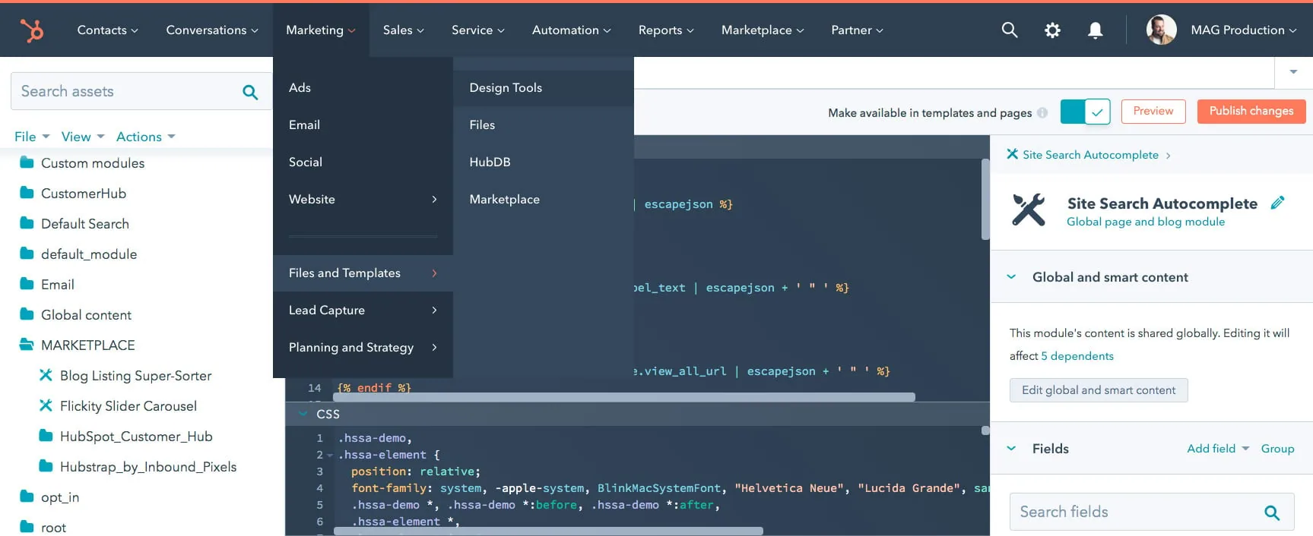Click the user avatar photo
This screenshot has height=536, width=1313.
[x=1161, y=30]
